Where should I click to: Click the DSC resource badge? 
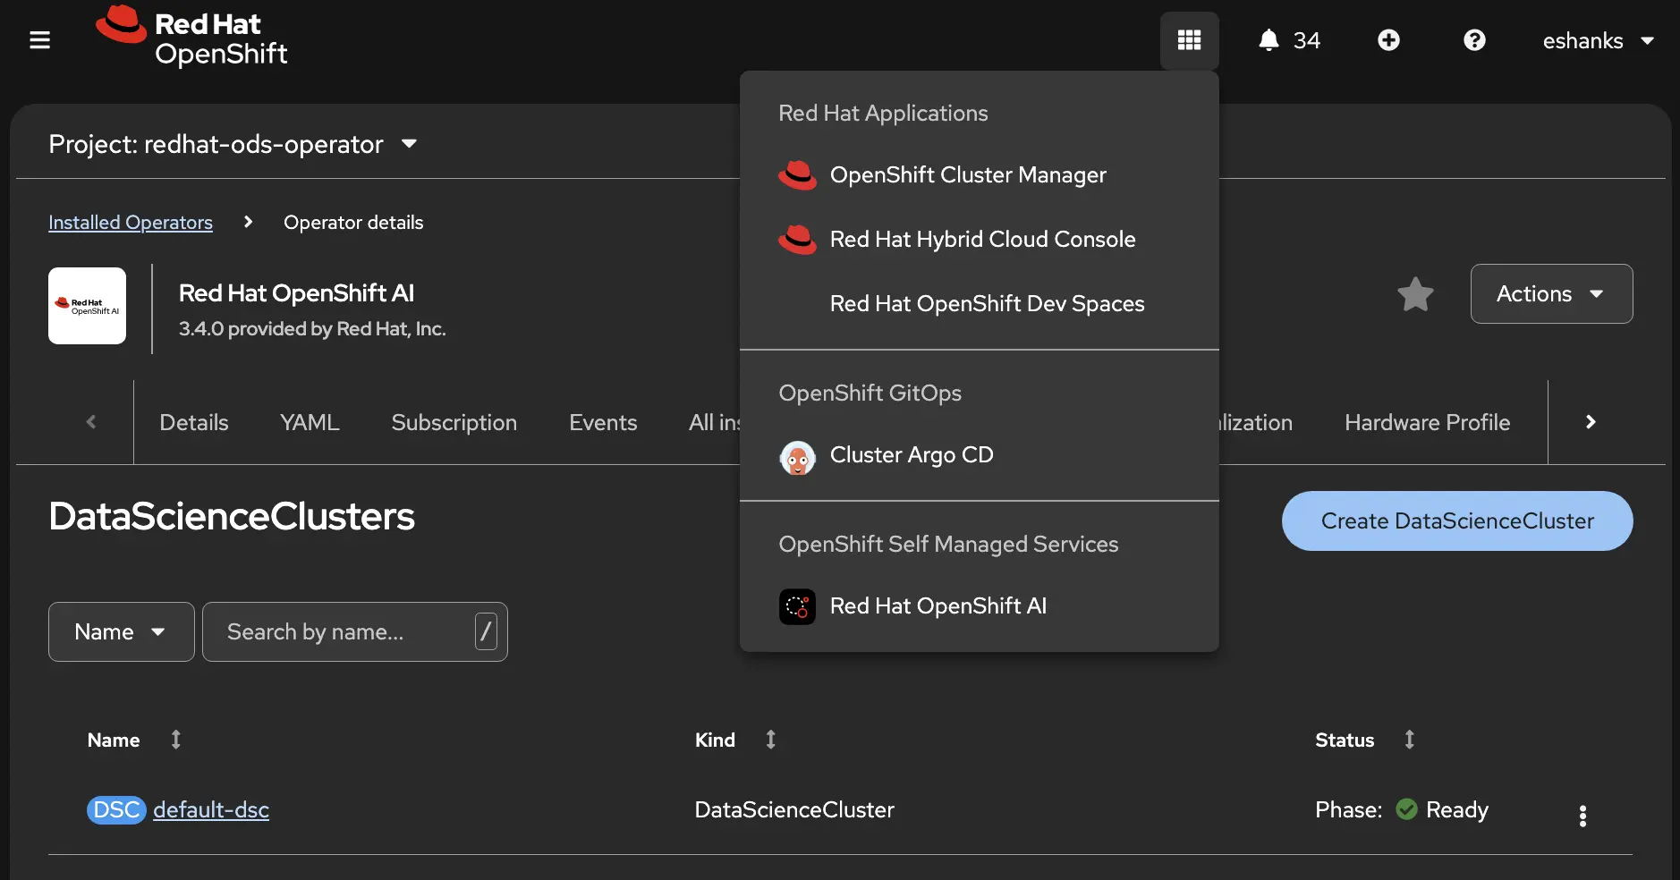click(x=116, y=809)
